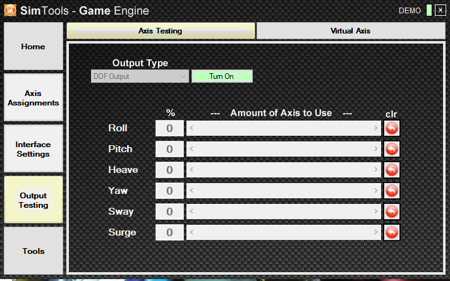Viewport: 450px width, 281px height.
Task: Select the Output Testing section
Action: [33, 200]
